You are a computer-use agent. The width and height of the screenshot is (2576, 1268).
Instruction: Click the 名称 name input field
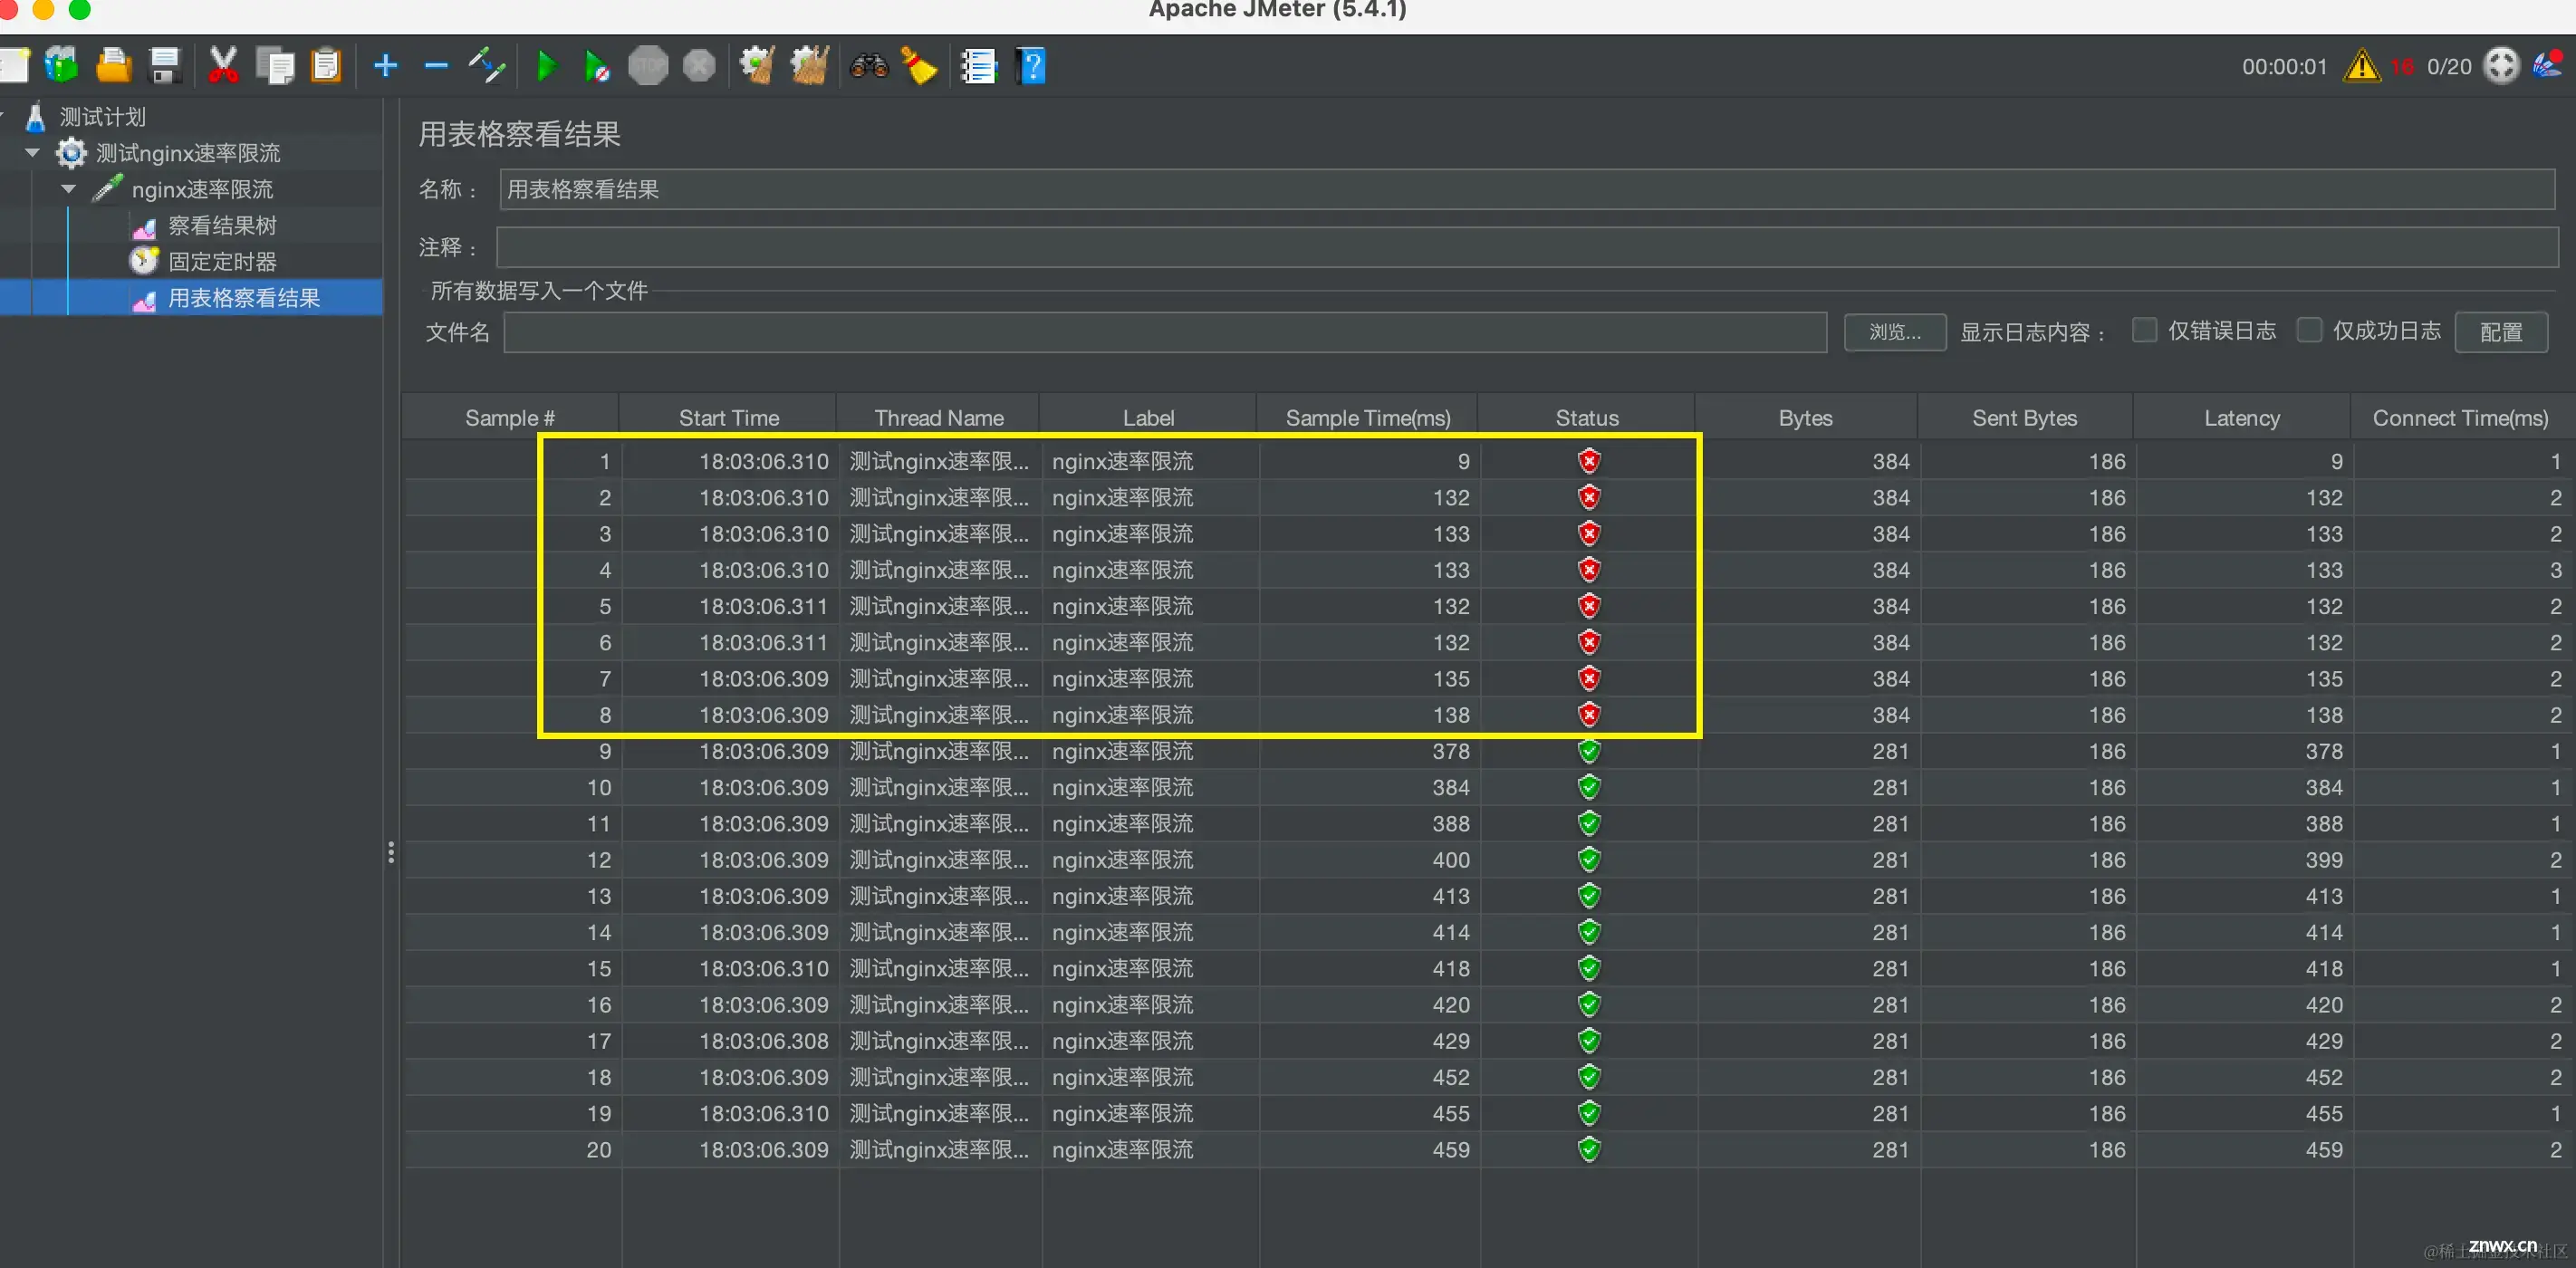click(1527, 189)
